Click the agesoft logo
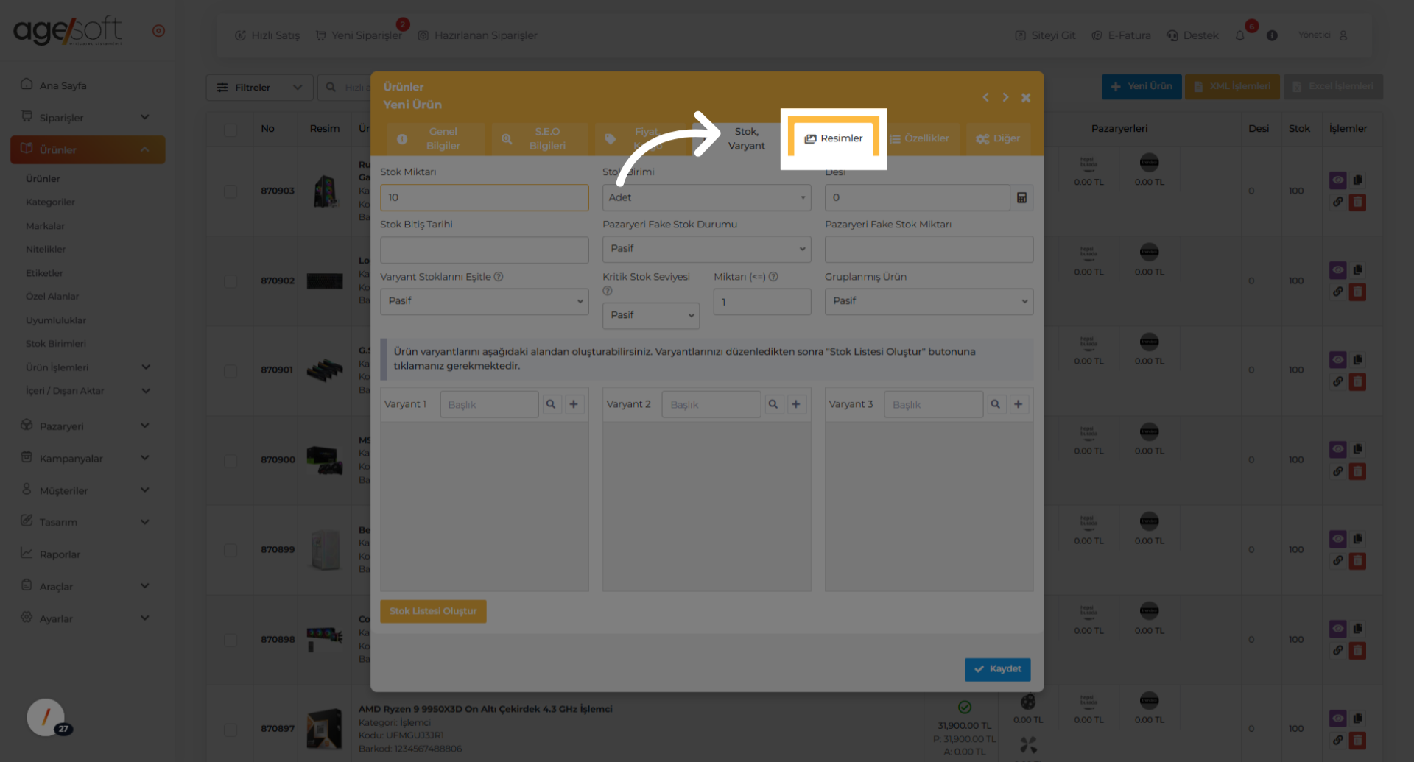Screen dimensions: 1414x762 68,31
